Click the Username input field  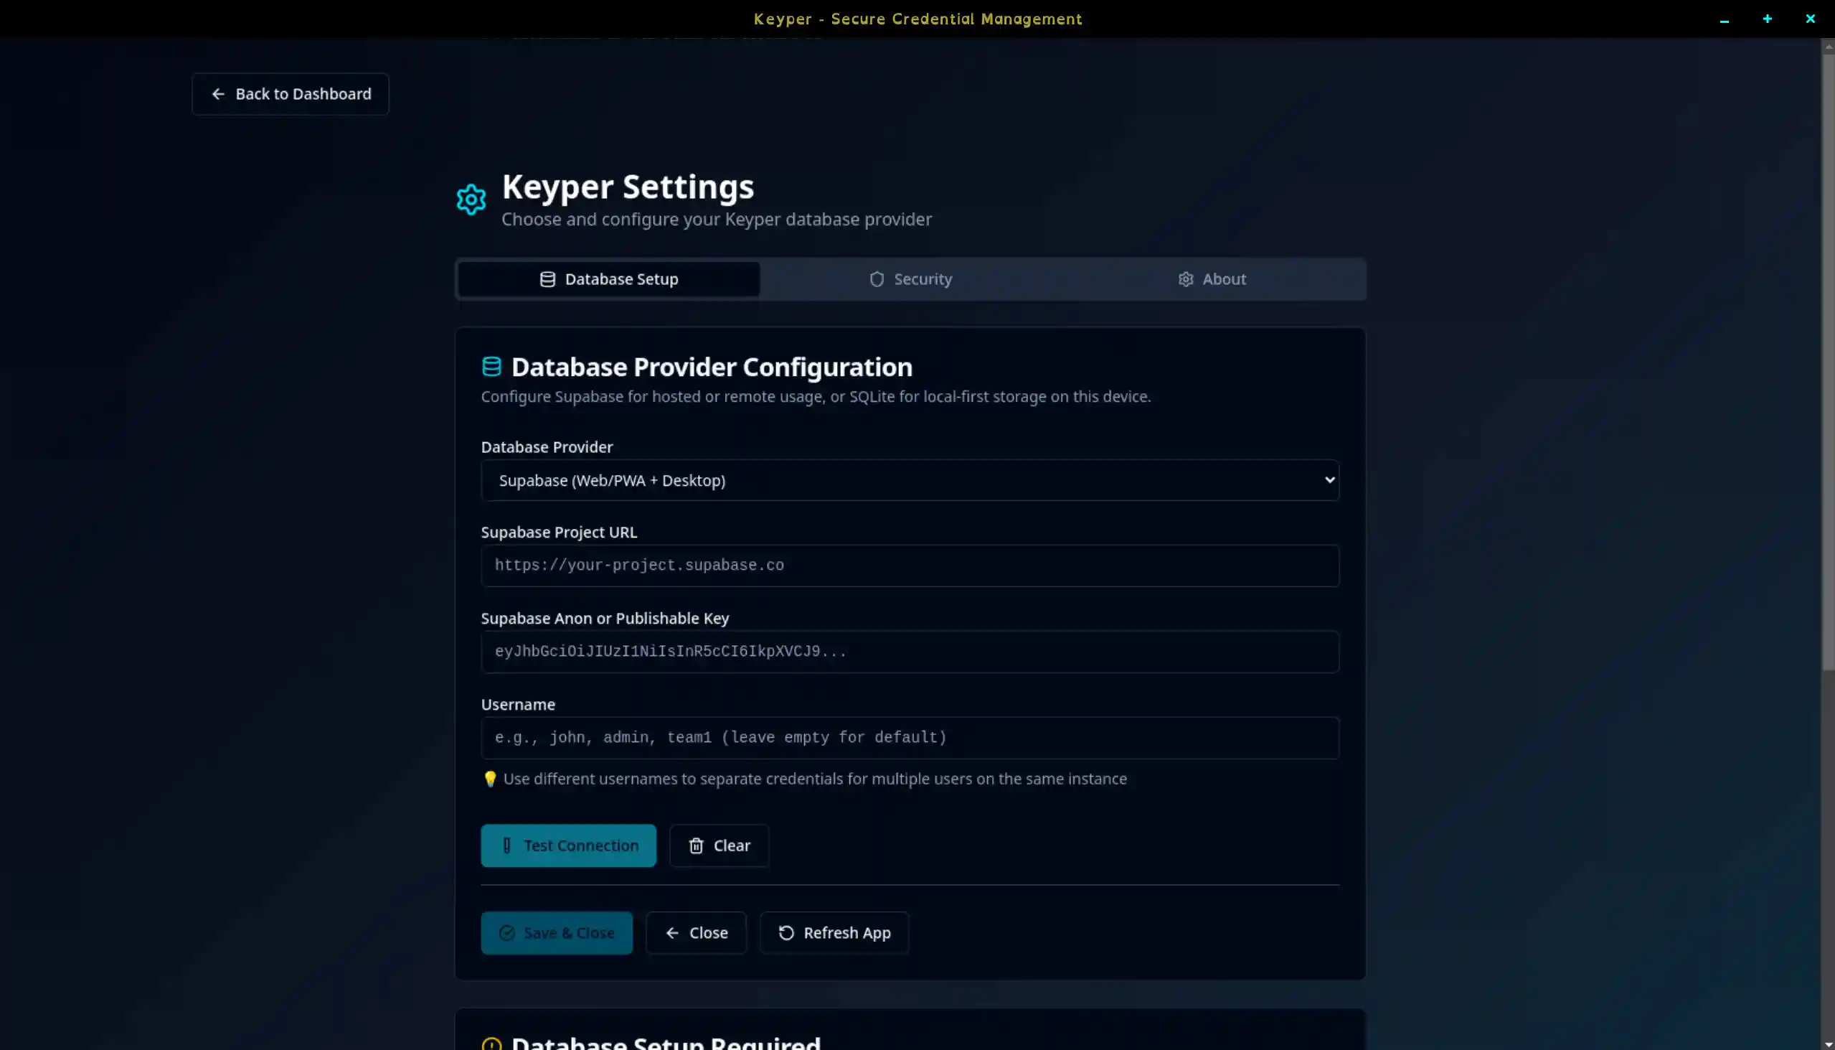tap(909, 737)
